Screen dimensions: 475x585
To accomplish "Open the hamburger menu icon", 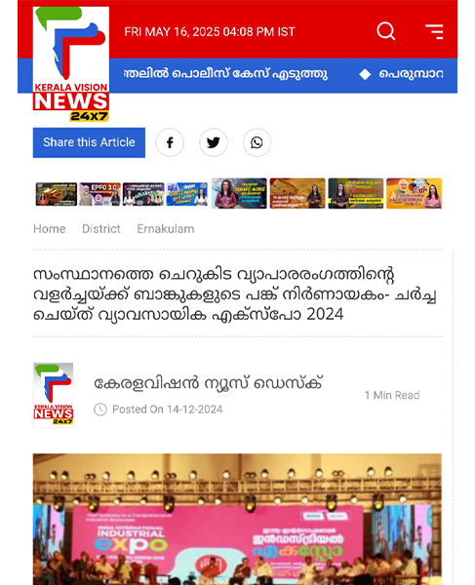I will (434, 31).
